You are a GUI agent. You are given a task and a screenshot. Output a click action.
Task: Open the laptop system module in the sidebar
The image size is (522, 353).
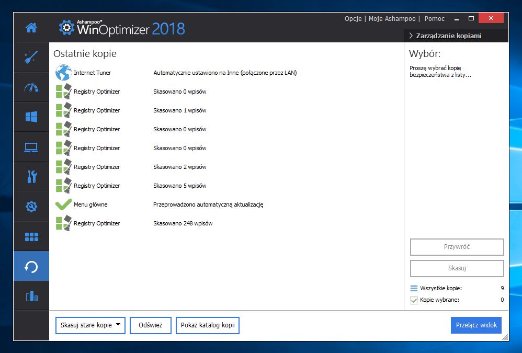click(x=31, y=147)
